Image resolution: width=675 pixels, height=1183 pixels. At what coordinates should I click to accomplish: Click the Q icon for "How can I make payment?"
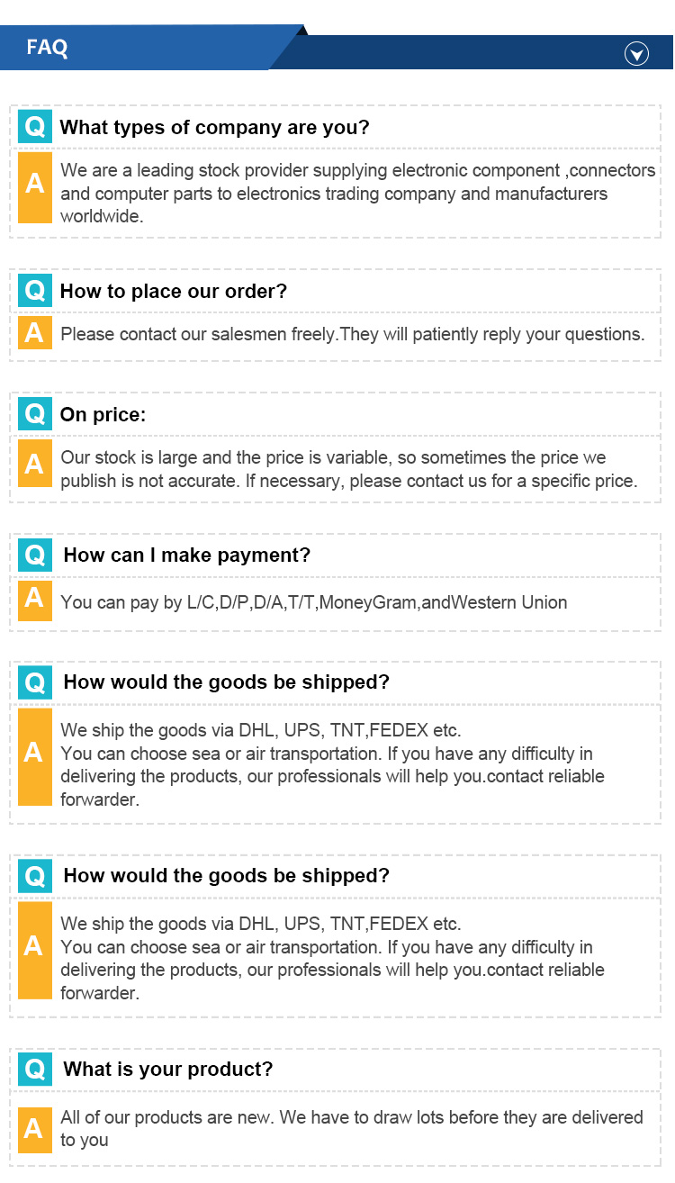pyautogui.click(x=35, y=555)
